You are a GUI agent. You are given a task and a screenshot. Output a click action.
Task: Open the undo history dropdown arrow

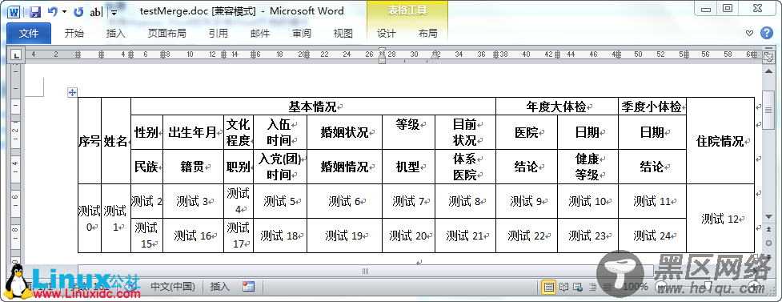coord(64,12)
